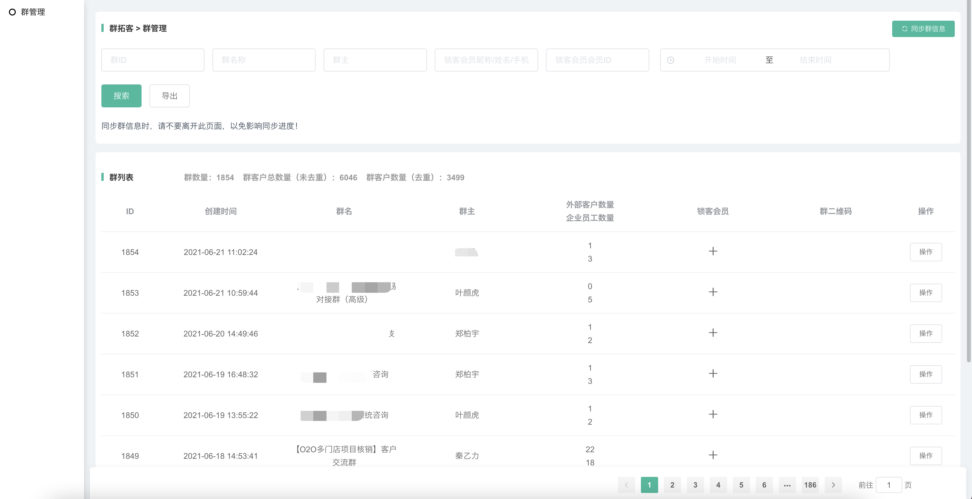The image size is (972, 499).
Task: Click the 搜索 search button
Action: coord(121,96)
